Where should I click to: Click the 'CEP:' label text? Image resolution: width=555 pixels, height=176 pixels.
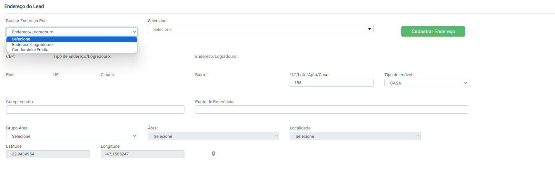pos(11,57)
